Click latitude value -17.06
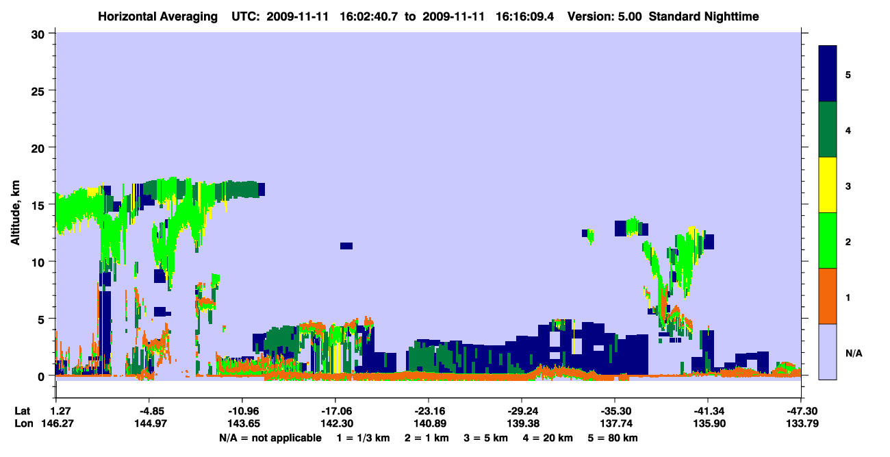This screenshot has width=890, height=457. (335, 410)
